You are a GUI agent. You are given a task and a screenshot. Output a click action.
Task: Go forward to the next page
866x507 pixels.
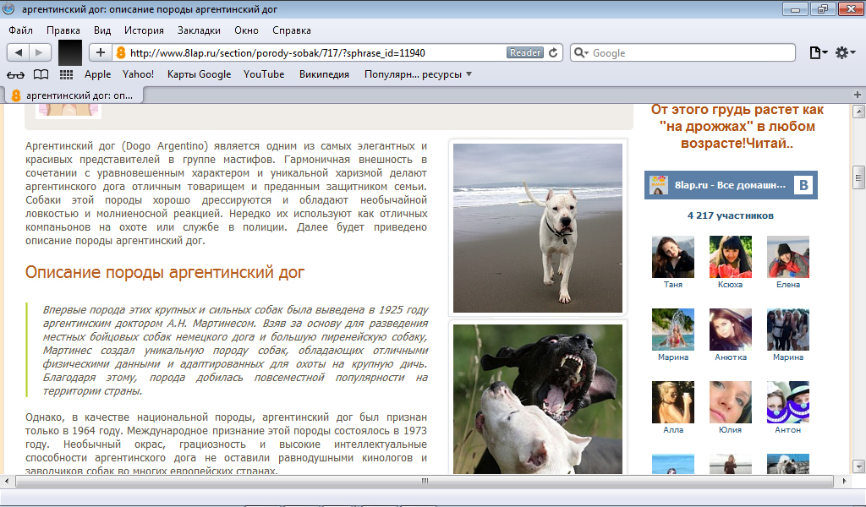pyautogui.click(x=40, y=52)
